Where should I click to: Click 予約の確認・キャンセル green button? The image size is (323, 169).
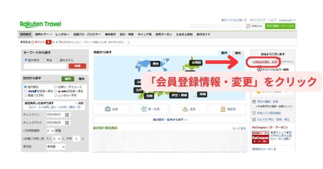280,26
